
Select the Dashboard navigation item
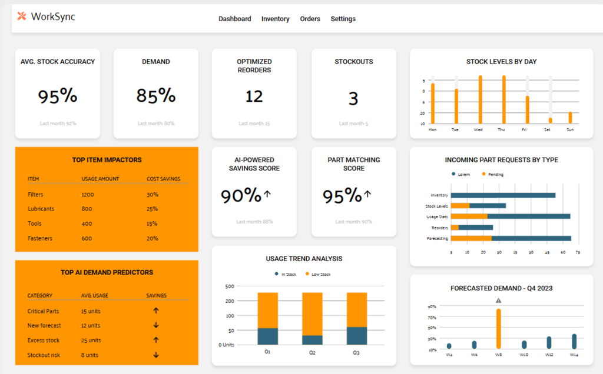click(235, 18)
